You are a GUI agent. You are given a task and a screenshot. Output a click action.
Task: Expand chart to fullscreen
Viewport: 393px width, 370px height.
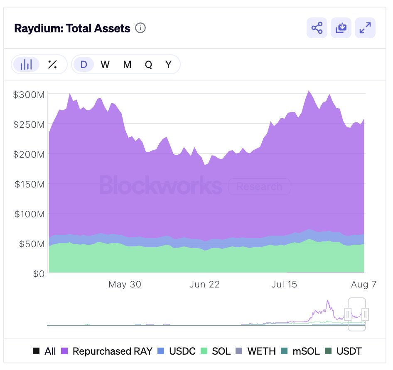[365, 28]
